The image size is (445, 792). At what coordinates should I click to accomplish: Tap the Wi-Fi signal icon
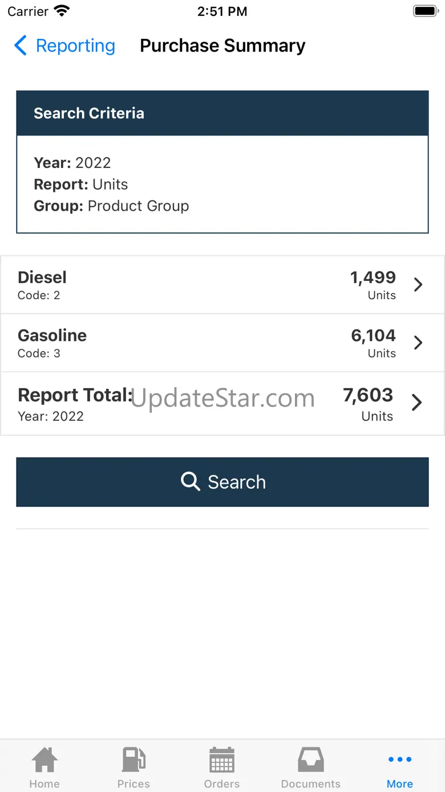62,11
